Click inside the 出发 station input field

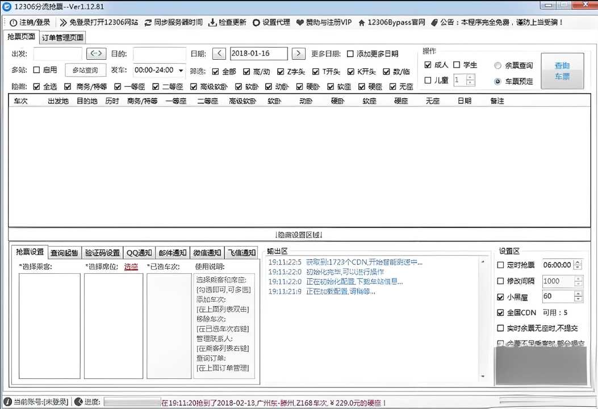57,53
